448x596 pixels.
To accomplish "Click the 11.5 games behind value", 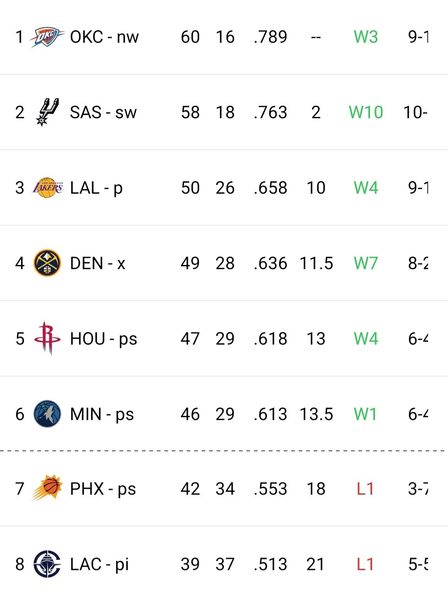I will point(316,263).
